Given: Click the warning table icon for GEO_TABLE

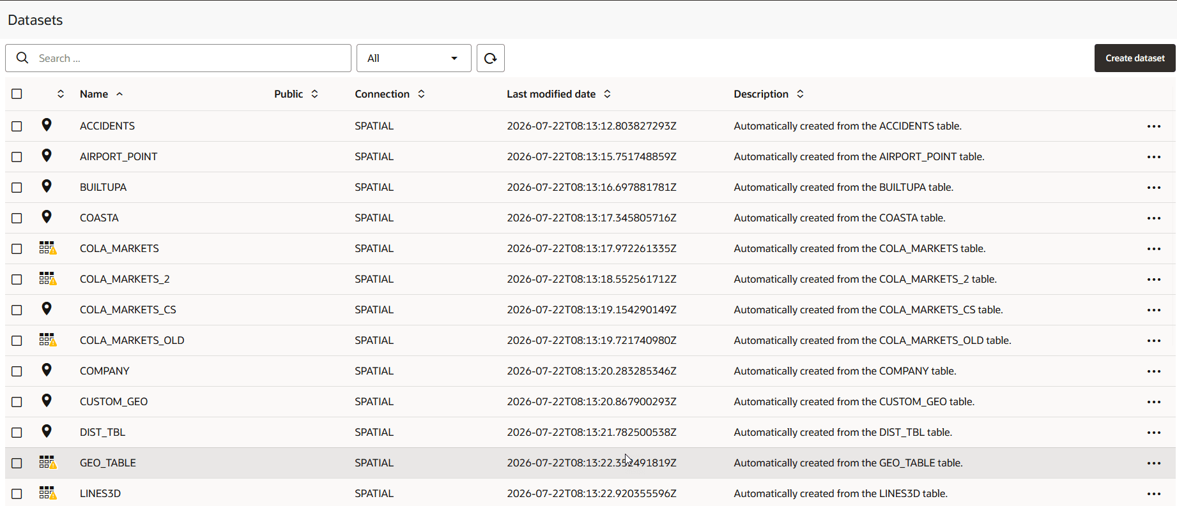Looking at the screenshot, I should (48, 463).
